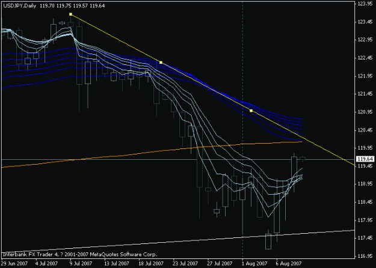Click the 120.95 price scale label

click(x=365, y=112)
